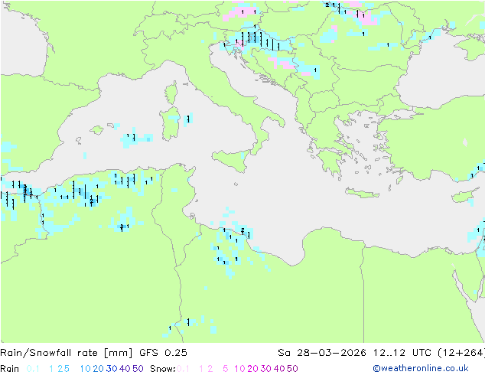Click the "(12+264)" forecast offset text
Image resolution: width=485 pixels, height=375 pixels.
point(461,353)
